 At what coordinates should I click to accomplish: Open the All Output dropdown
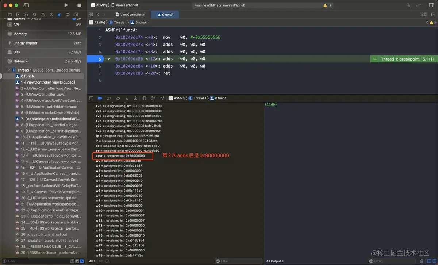click(275, 261)
